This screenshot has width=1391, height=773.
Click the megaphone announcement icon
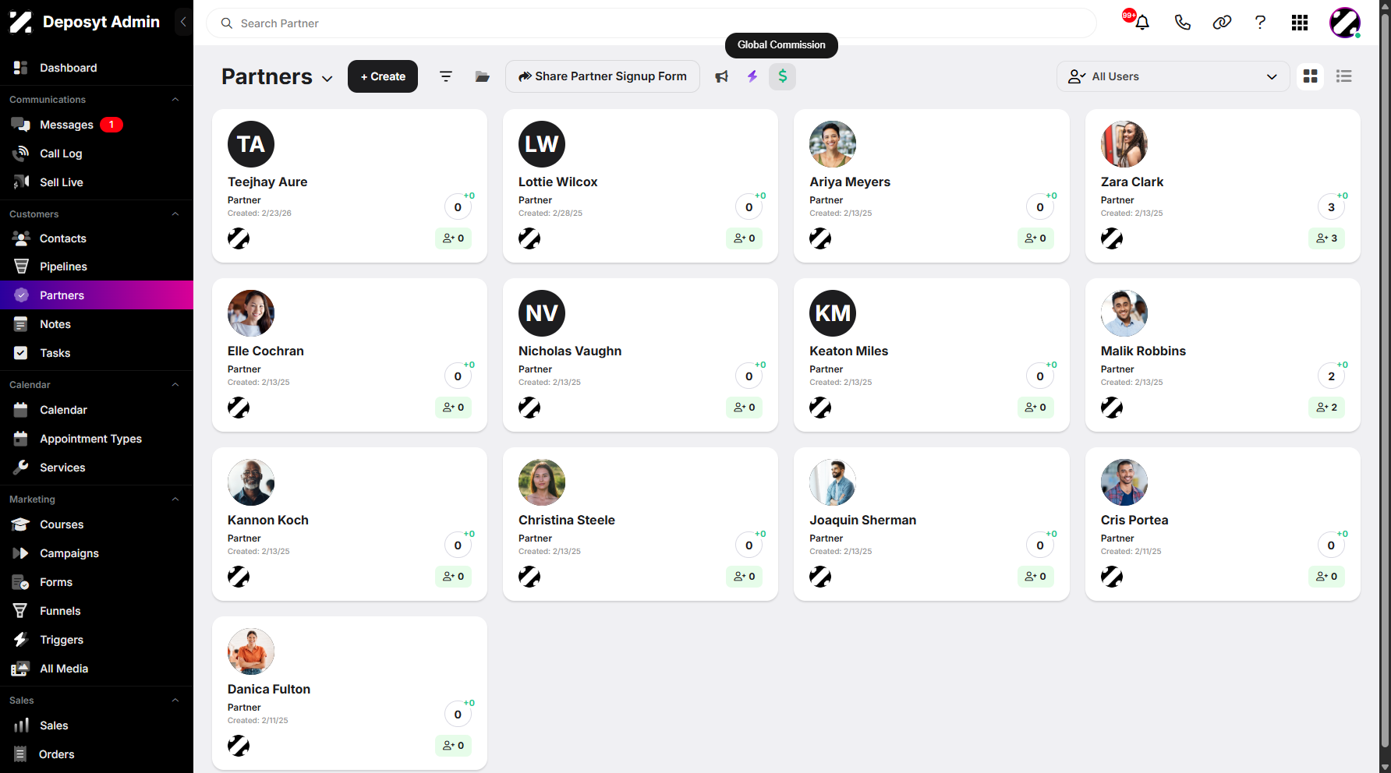(722, 76)
